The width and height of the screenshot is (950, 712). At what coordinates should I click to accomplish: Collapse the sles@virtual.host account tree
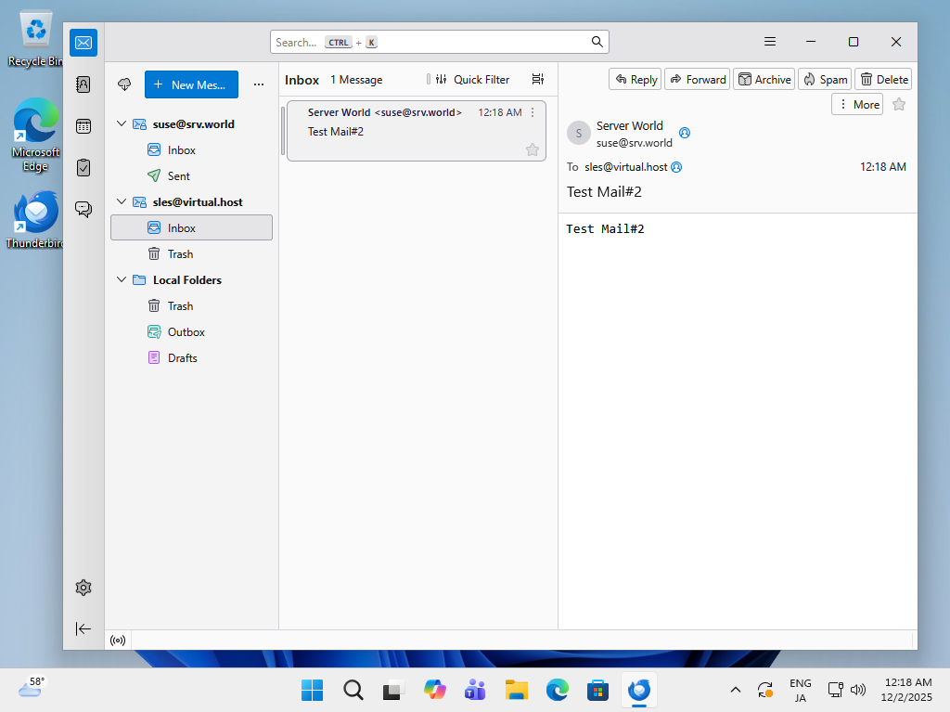(121, 201)
